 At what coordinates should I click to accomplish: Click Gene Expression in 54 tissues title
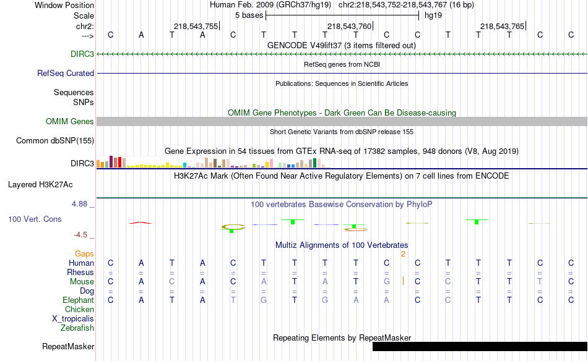click(342, 151)
